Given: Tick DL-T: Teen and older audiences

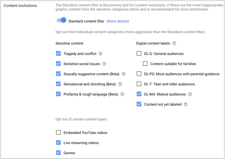Looking at the screenshot, I should tap(139, 84).
